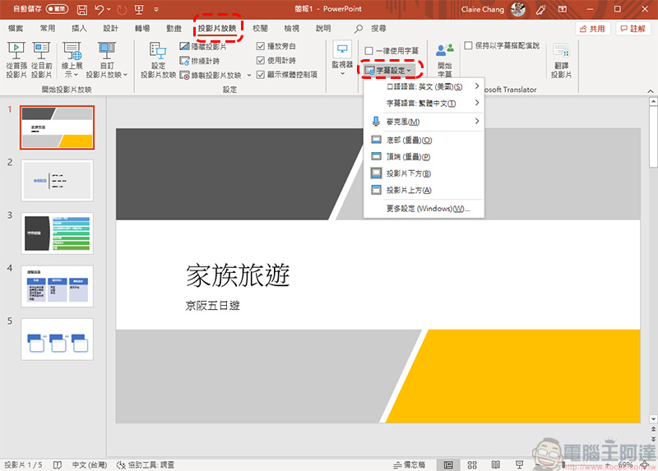Select Top Overlaid (頂端 重疊) position

(424, 157)
